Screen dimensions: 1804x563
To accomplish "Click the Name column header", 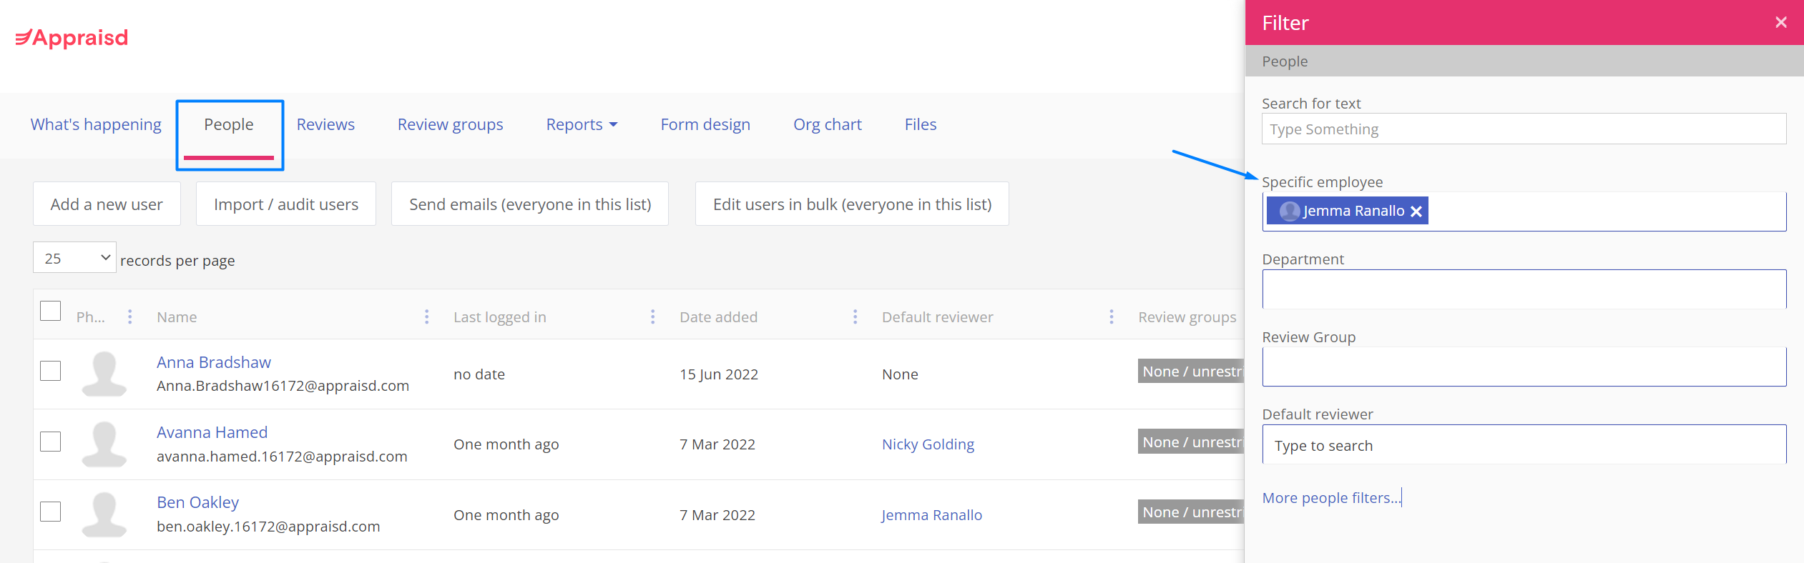I will coord(177,317).
